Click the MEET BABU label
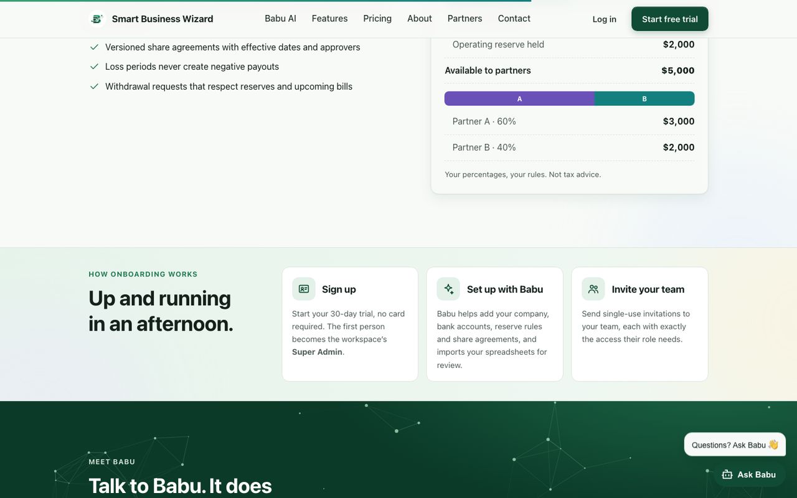The height and width of the screenshot is (498, 797). click(112, 462)
